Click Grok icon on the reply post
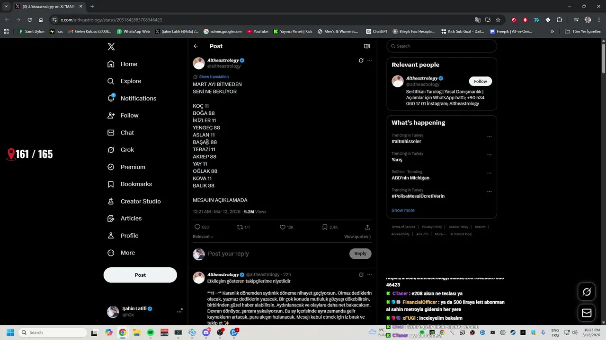Viewport: 606px width, 340px height. point(361,274)
